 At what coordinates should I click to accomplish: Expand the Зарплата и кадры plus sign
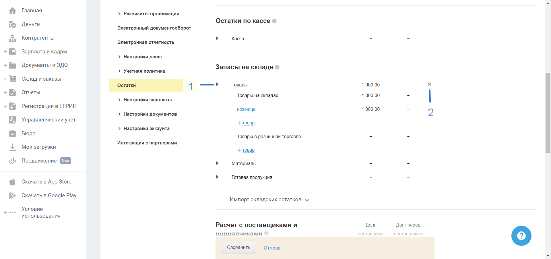pos(5,52)
